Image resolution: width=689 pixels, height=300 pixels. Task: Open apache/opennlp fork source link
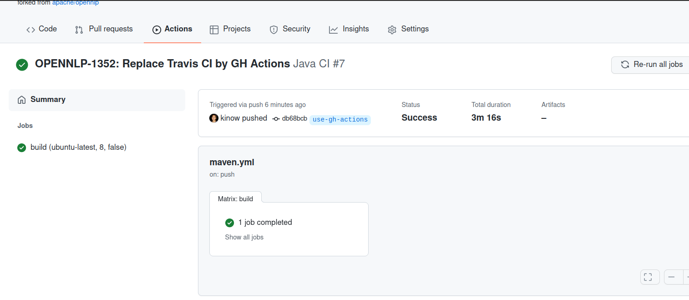76,3
